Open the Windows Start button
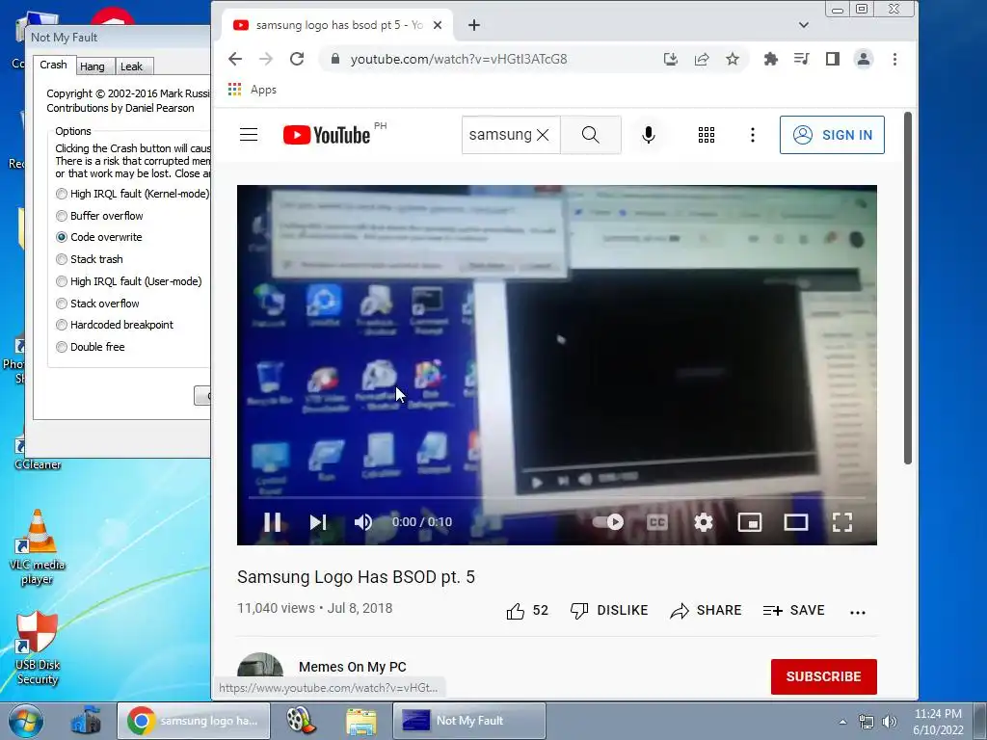 [26, 721]
